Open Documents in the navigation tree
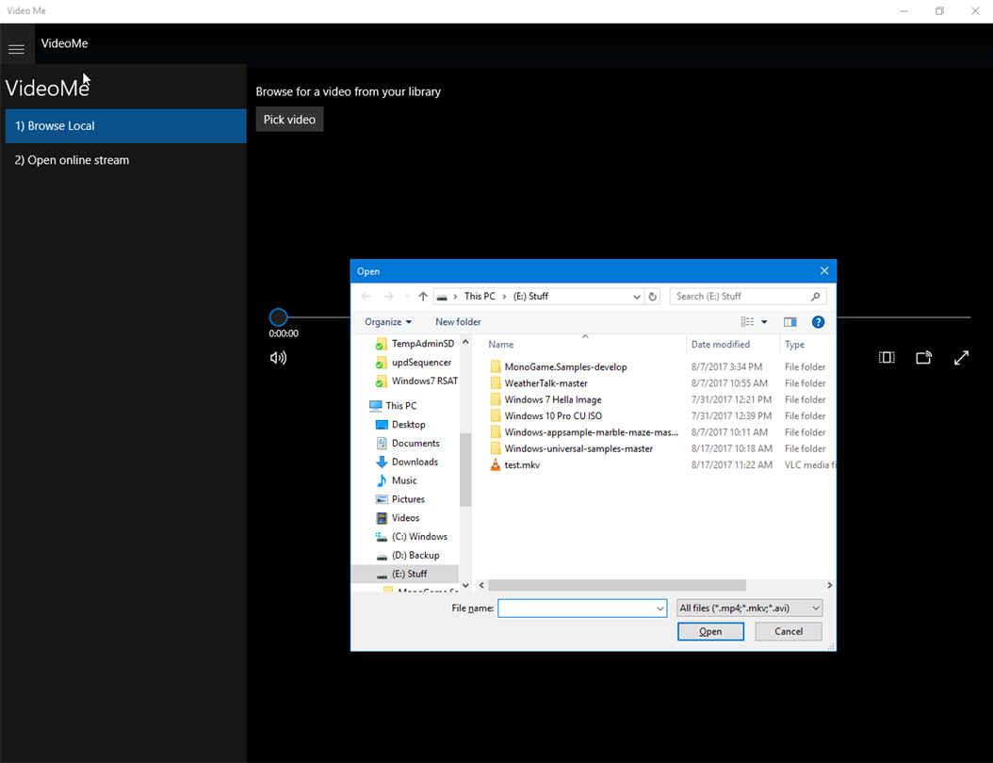Image resolution: width=993 pixels, height=763 pixels. (x=407, y=444)
